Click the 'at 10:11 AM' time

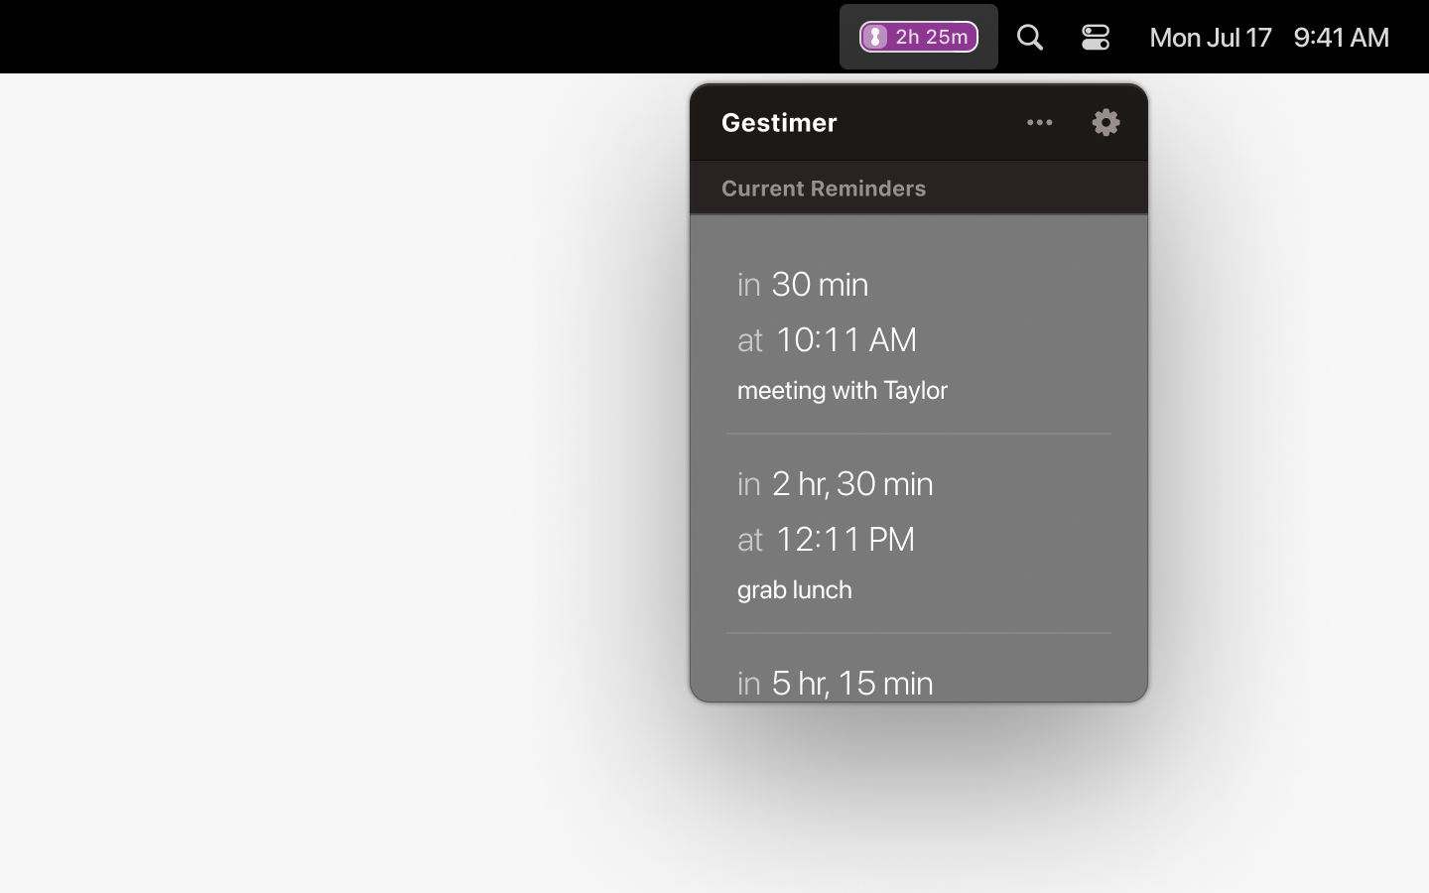(x=827, y=340)
